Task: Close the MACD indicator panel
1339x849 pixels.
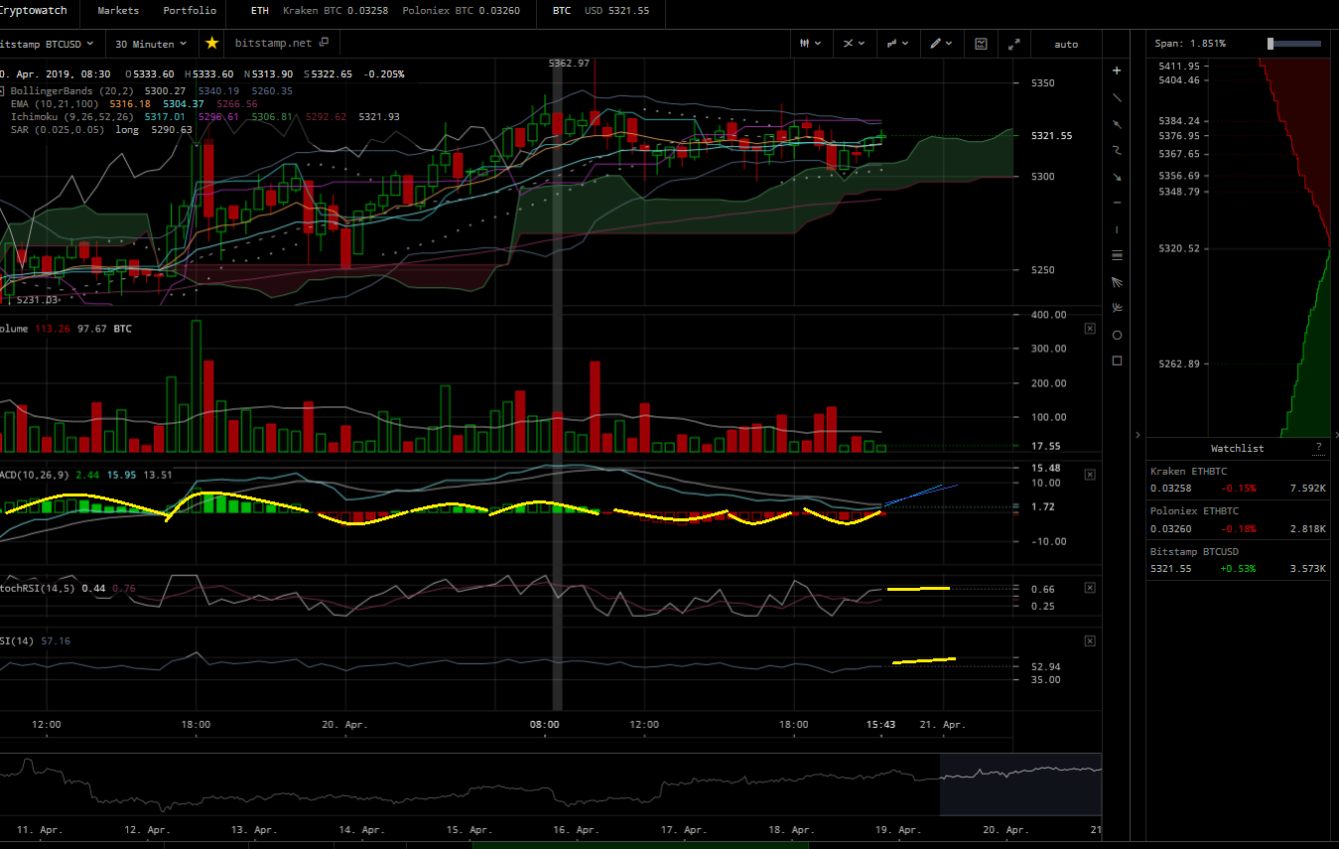Action: click(x=1090, y=475)
